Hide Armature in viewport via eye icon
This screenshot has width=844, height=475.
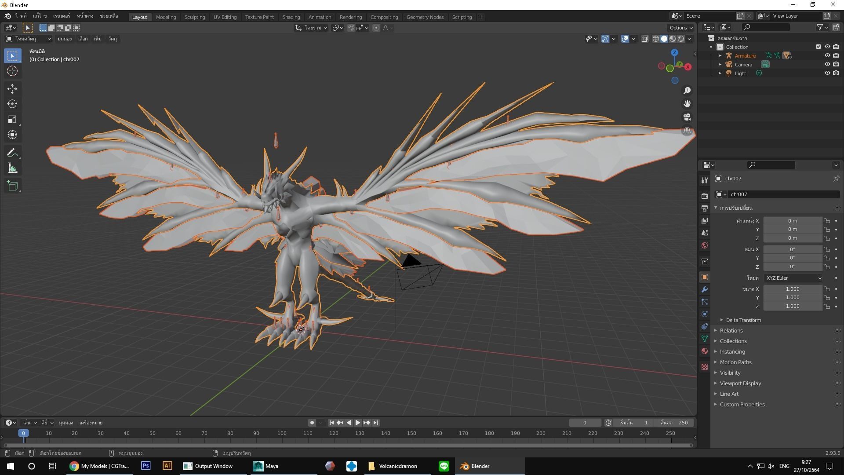pos(827,56)
